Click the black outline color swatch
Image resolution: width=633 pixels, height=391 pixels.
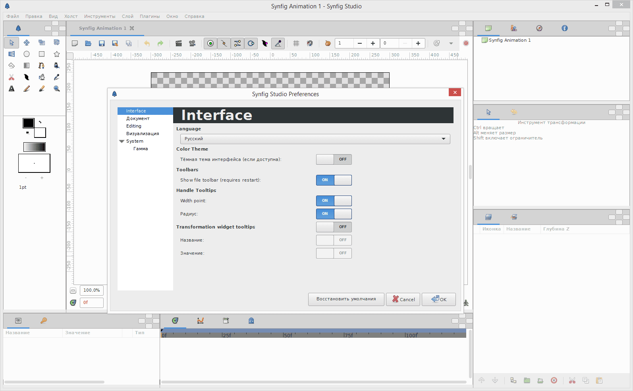click(28, 123)
